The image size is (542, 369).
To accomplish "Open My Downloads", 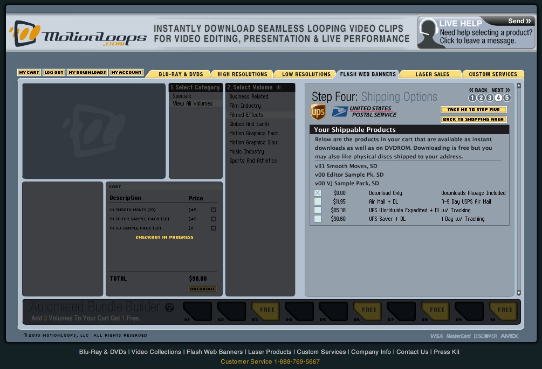I will (x=87, y=73).
